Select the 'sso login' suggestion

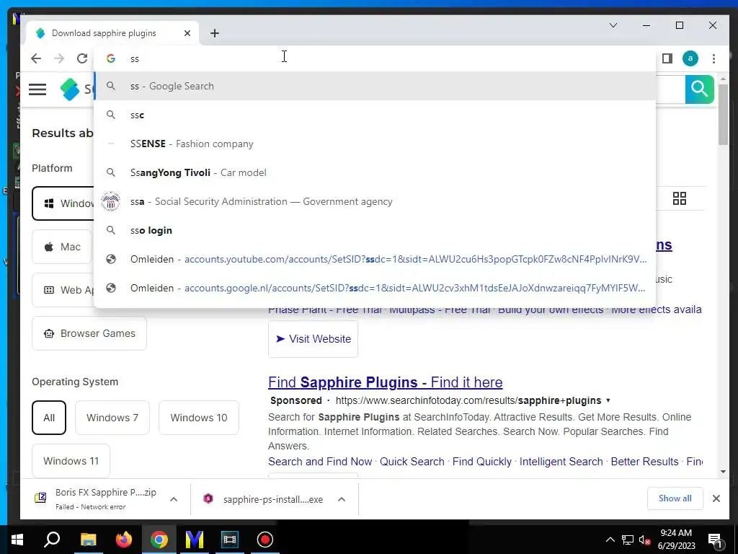point(375,230)
